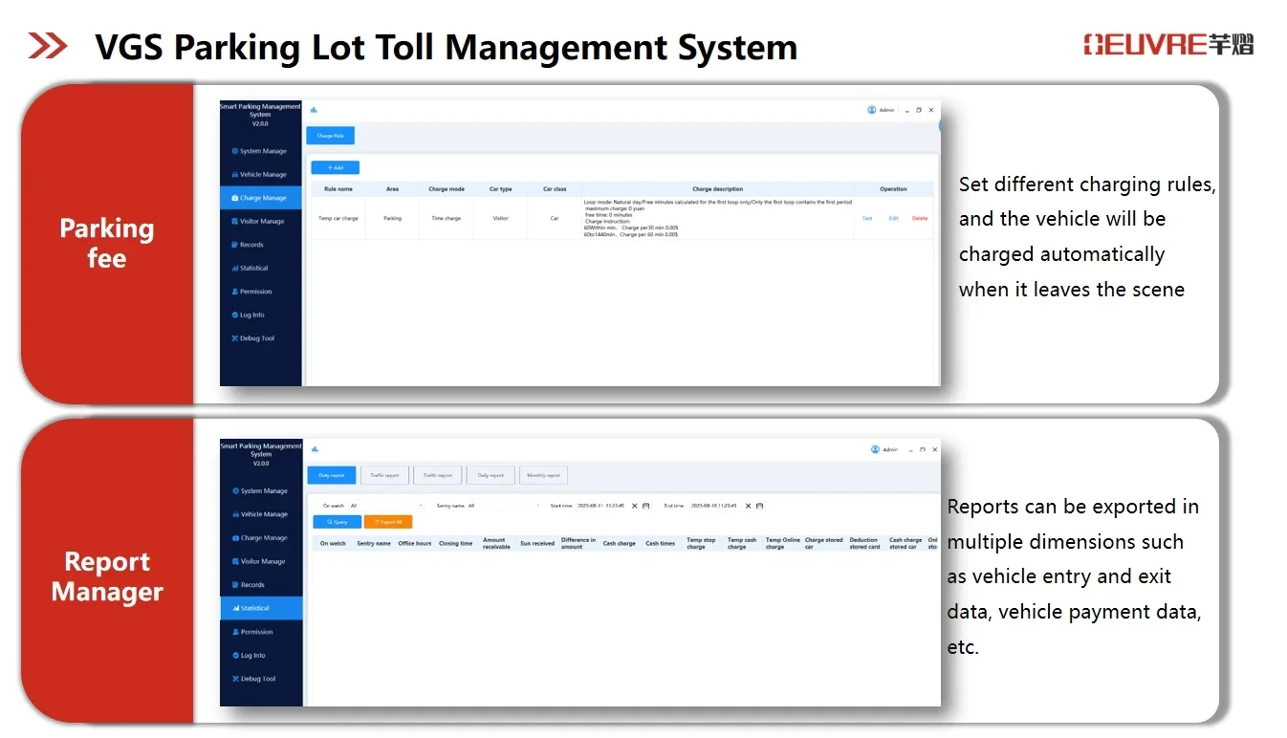
Task: Click Debug Tool icon in the Duty report window
Action: 235,679
